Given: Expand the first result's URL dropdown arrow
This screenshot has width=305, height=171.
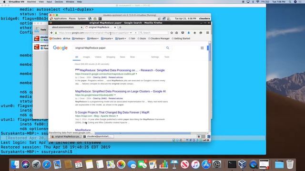Looking at the screenshot, I should (136, 74).
